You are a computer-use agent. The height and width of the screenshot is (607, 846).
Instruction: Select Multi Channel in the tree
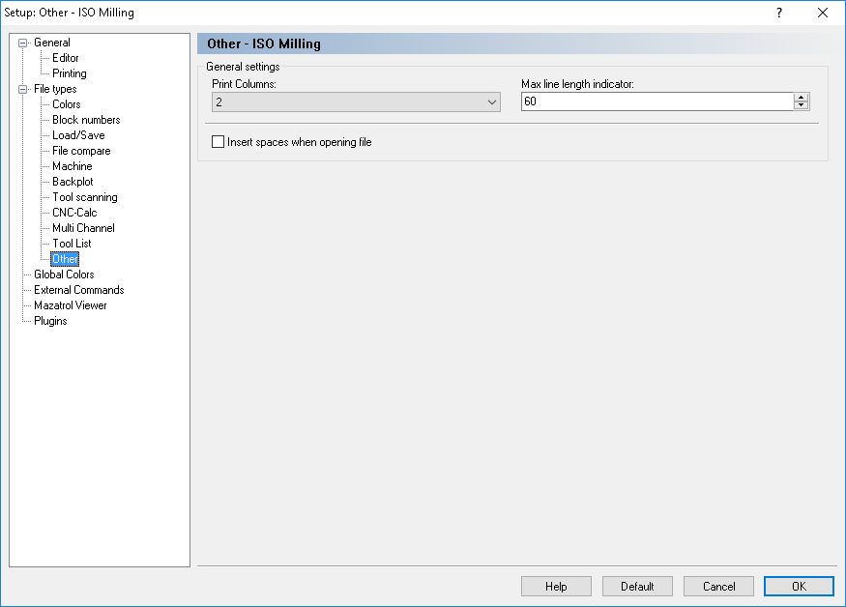point(83,228)
